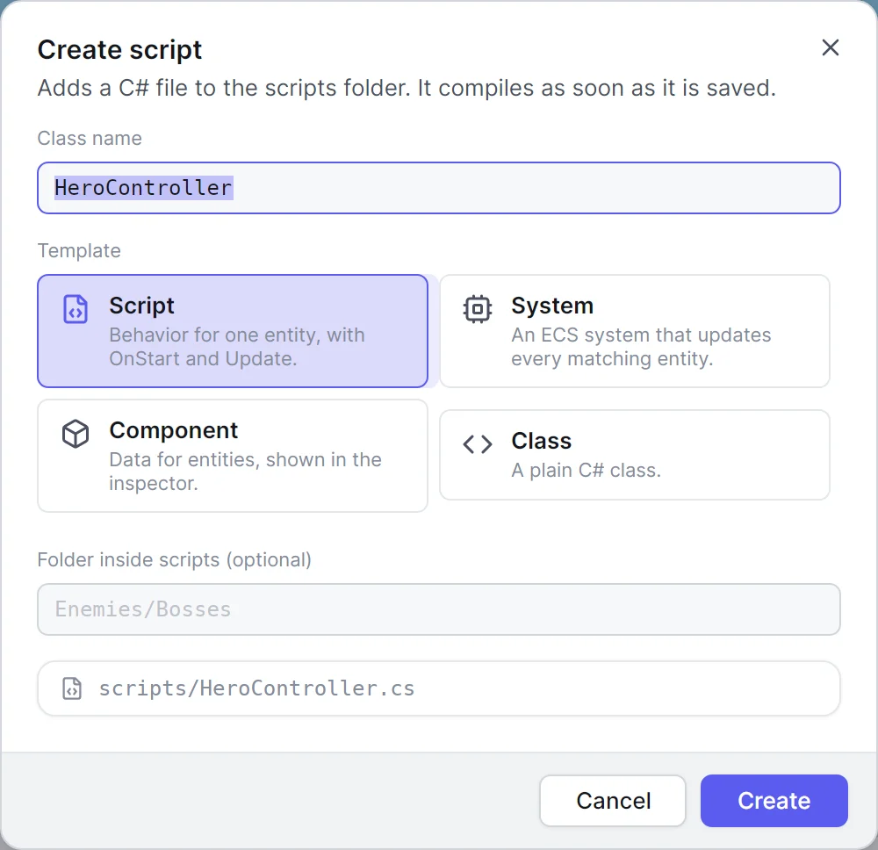The height and width of the screenshot is (850, 878).
Task: Choose the Component template card
Action: (233, 455)
